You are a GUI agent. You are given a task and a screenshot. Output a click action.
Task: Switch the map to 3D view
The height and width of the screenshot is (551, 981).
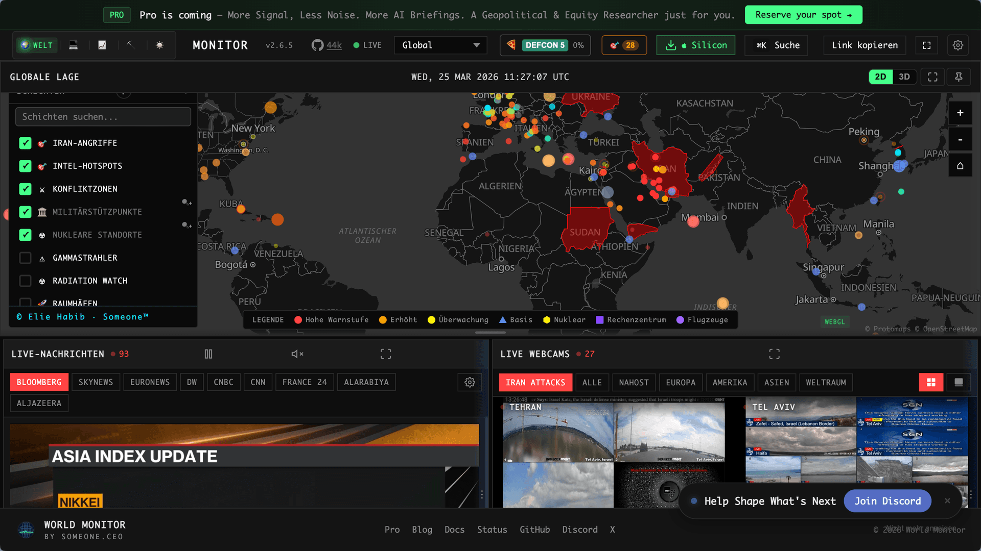coord(904,77)
